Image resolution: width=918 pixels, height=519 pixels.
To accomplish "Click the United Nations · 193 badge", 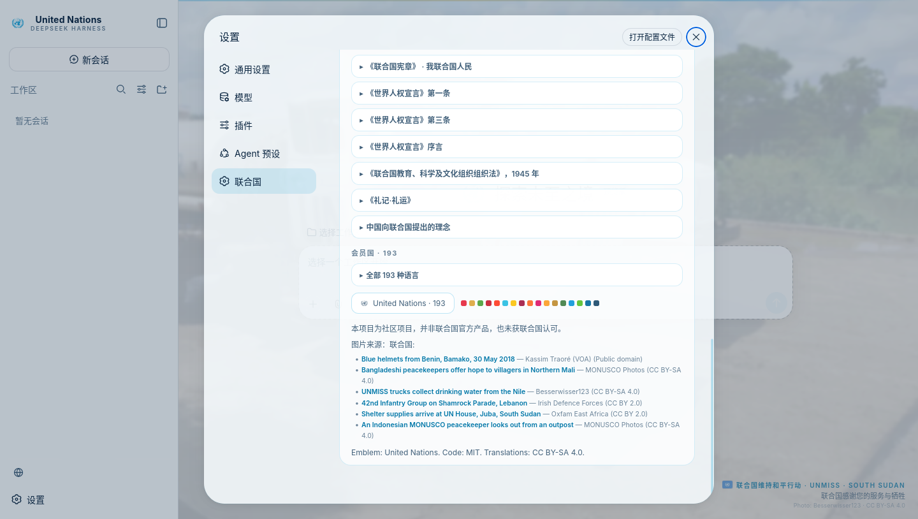I will [x=403, y=303].
